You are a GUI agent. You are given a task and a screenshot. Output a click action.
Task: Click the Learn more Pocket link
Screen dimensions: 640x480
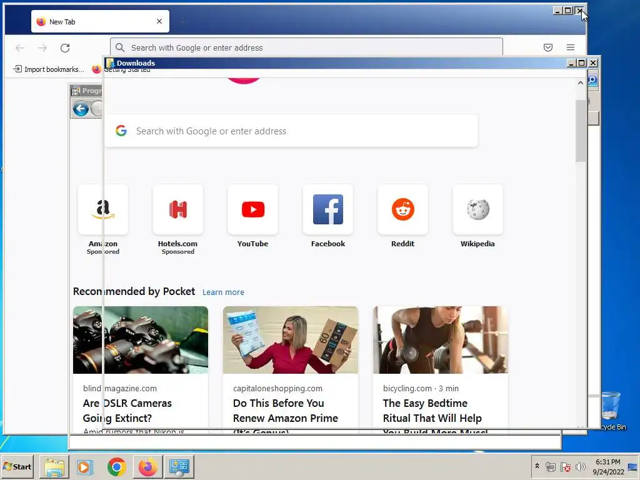click(223, 292)
